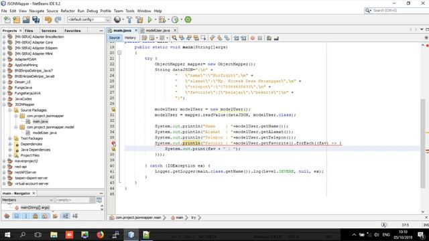Click the Stop Macro Recording icon
429x241 pixels.
coord(260,38)
